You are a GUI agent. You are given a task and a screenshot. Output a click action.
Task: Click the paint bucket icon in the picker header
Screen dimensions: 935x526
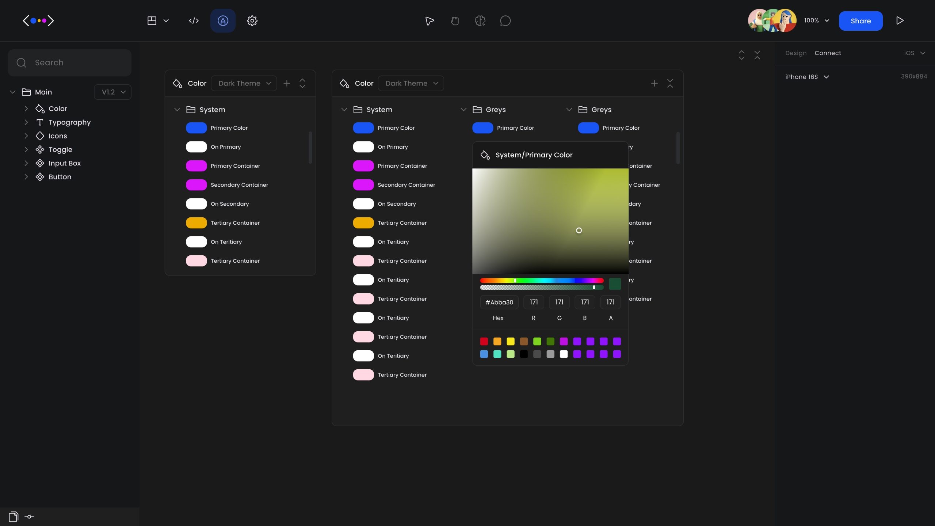[x=485, y=155]
